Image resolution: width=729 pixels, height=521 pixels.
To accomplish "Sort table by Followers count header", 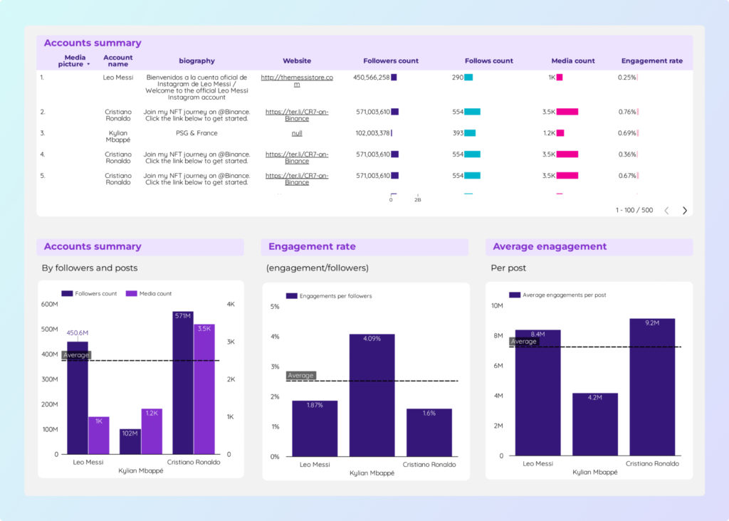I will pos(391,61).
